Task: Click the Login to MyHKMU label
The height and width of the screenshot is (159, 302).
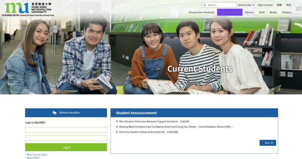Action: click(x=35, y=122)
